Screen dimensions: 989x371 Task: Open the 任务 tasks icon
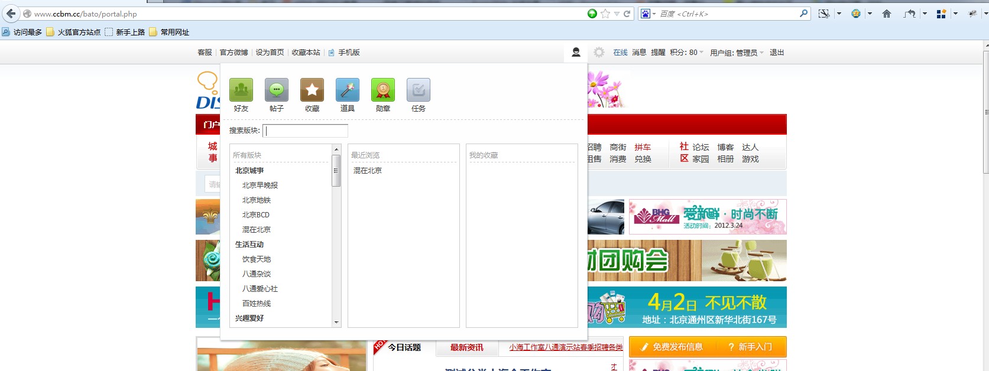tap(419, 90)
